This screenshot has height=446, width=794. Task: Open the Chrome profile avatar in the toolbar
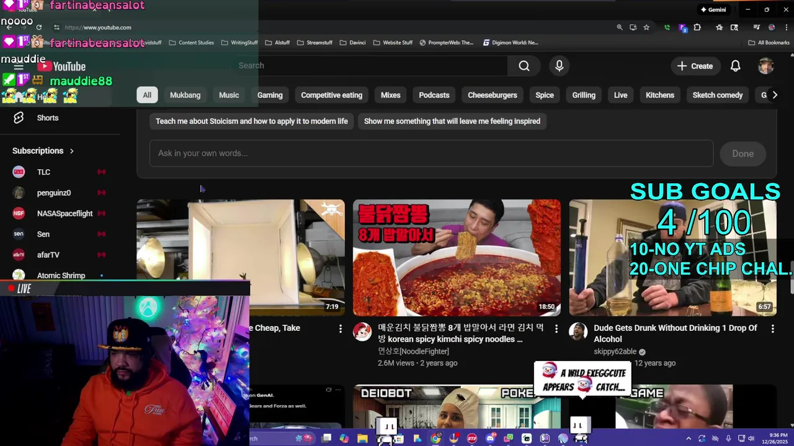click(x=772, y=27)
